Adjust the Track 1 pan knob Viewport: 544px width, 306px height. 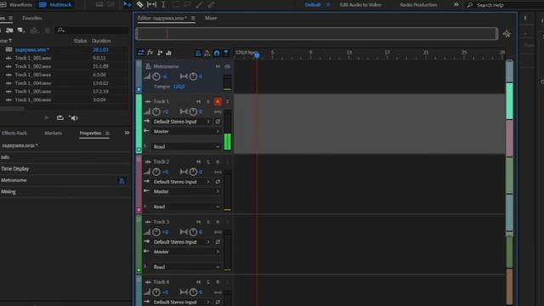[193, 111]
